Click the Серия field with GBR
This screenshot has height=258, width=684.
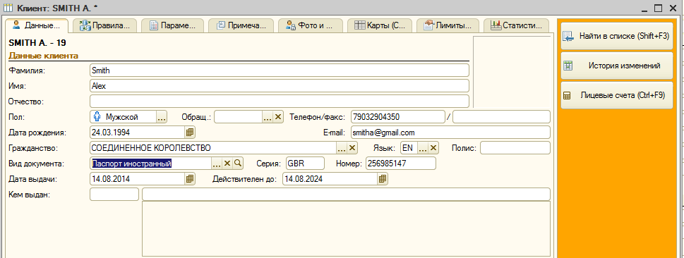pyautogui.click(x=305, y=164)
